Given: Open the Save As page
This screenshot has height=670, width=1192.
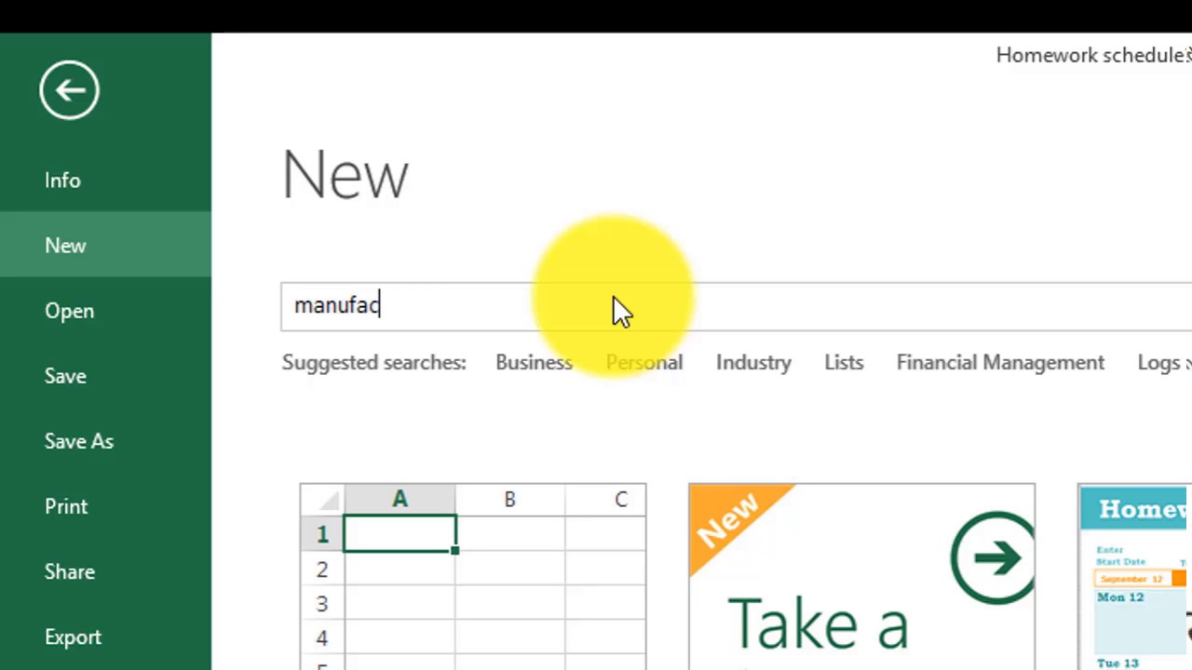Looking at the screenshot, I should [79, 441].
